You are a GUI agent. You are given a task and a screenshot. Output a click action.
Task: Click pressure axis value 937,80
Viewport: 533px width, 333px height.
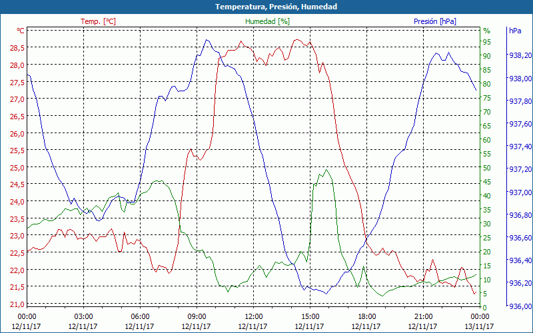pos(520,101)
